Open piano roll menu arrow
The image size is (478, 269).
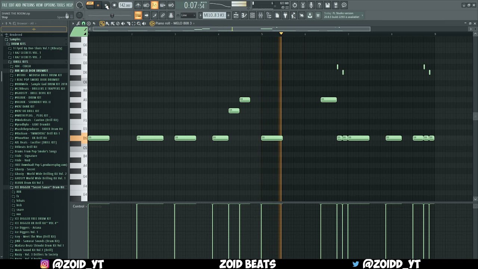[x=73, y=24]
